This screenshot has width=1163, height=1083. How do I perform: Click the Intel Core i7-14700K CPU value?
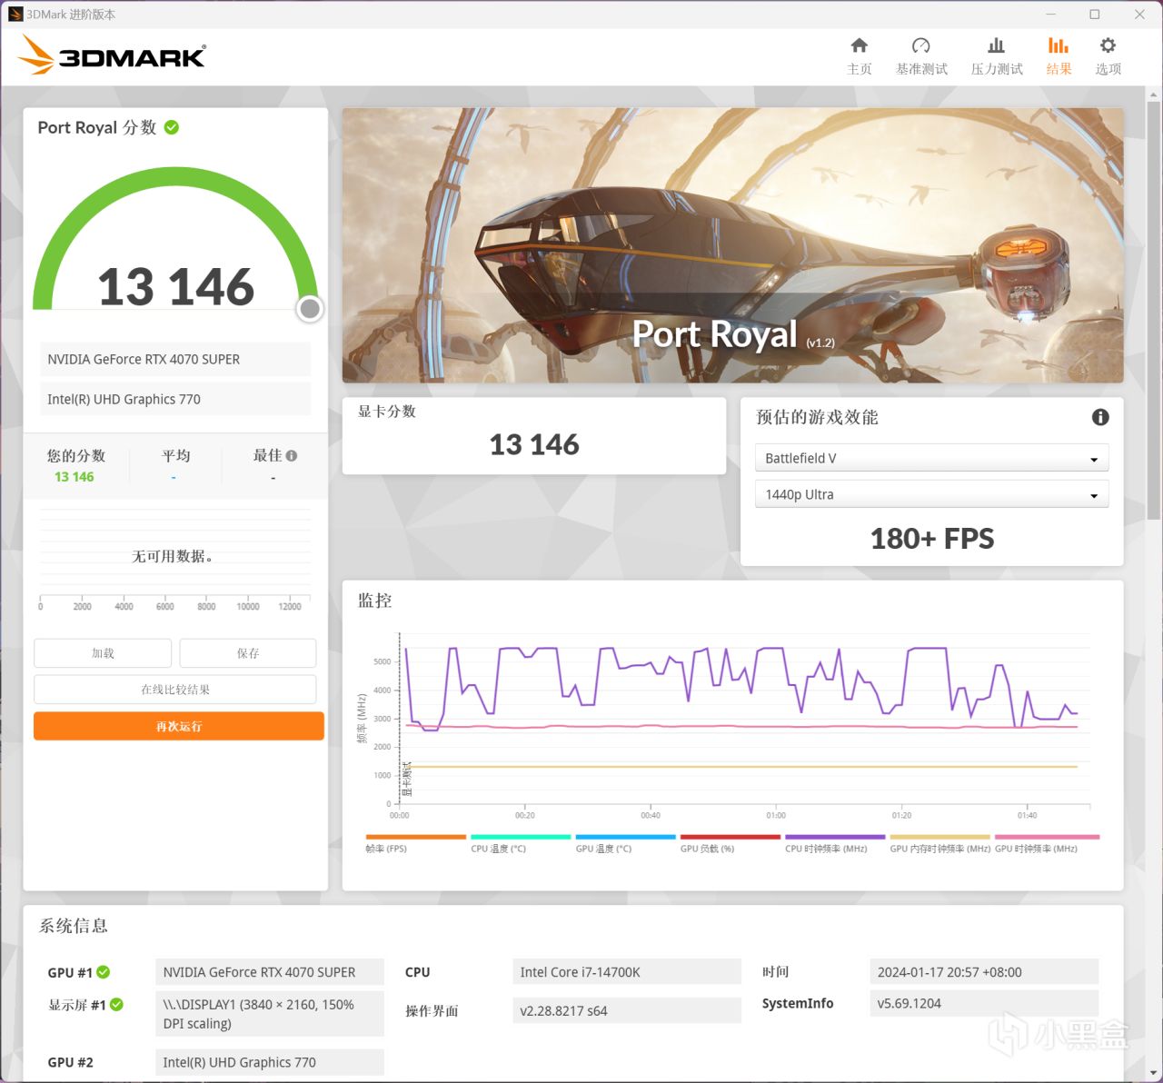(x=627, y=972)
